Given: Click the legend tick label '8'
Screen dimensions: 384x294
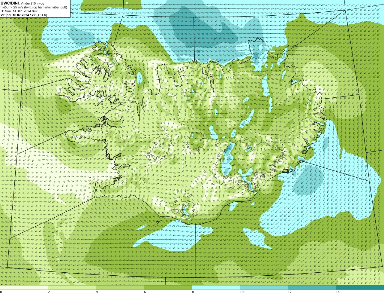Looking at the screenshot, I should [x=193, y=292].
